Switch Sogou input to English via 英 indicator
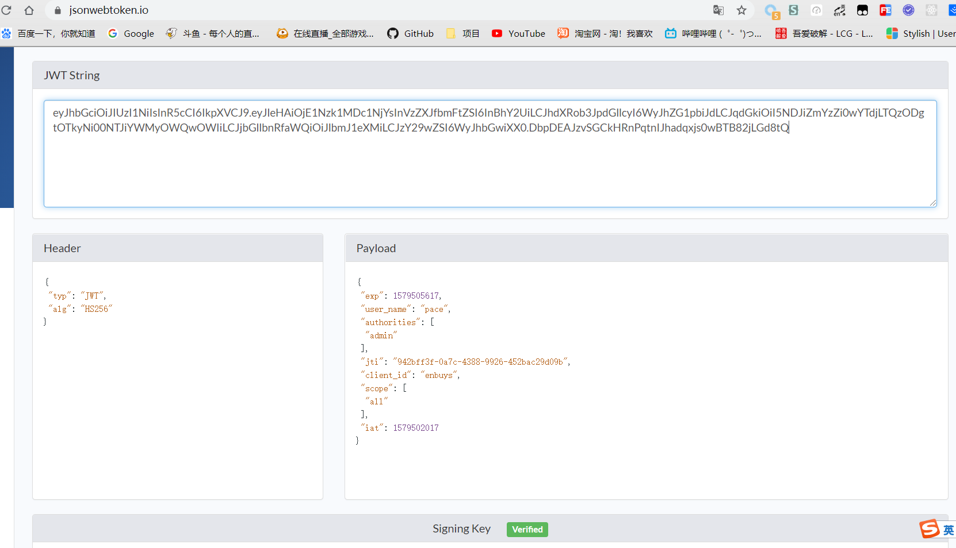The height and width of the screenshot is (548, 956). pyautogui.click(x=949, y=530)
